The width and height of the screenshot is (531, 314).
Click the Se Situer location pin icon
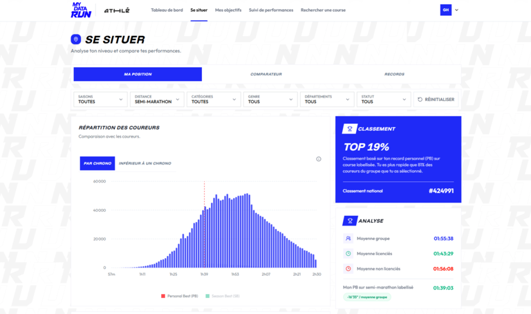(x=76, y=39)
